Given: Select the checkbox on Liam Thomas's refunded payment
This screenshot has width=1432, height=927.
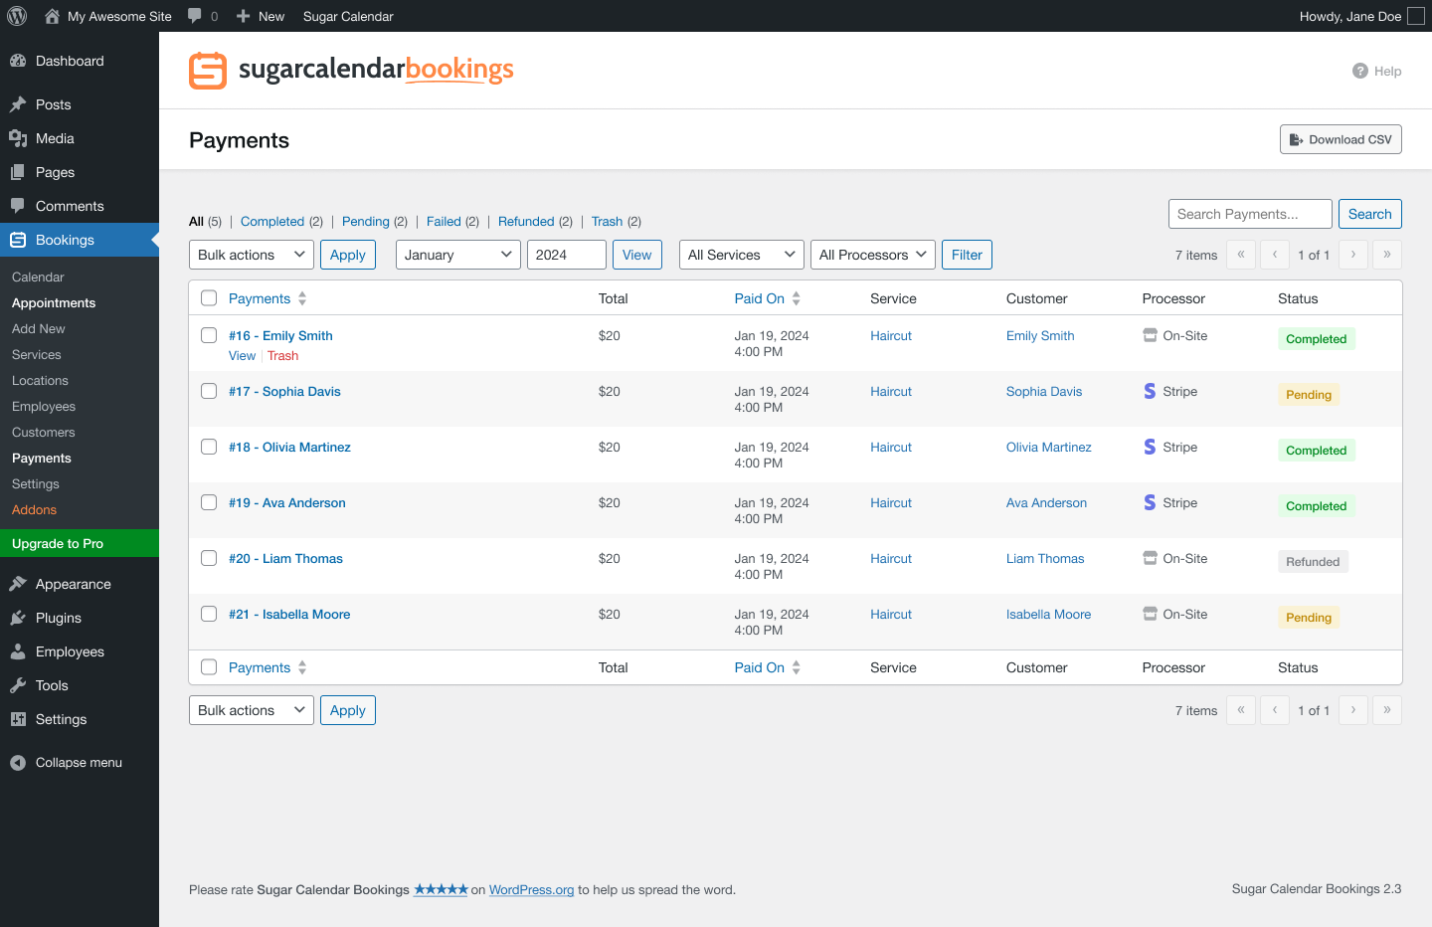Looking at the screenshot, I should coord(208,558).
